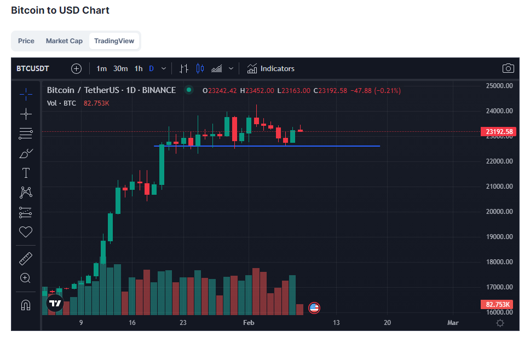Select the Fibonacci retracement tool

point(26,133)
